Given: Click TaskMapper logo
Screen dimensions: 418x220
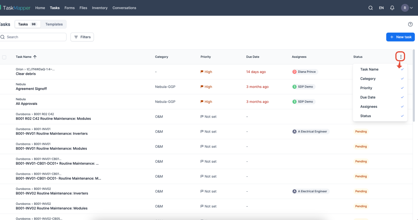Looking at the screenshot, I should [x=15, y=8].
